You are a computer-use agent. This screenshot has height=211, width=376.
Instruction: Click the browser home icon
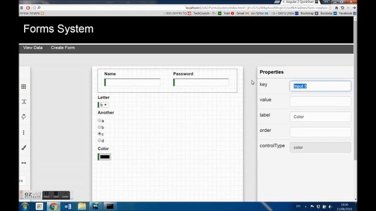point(337,8)
